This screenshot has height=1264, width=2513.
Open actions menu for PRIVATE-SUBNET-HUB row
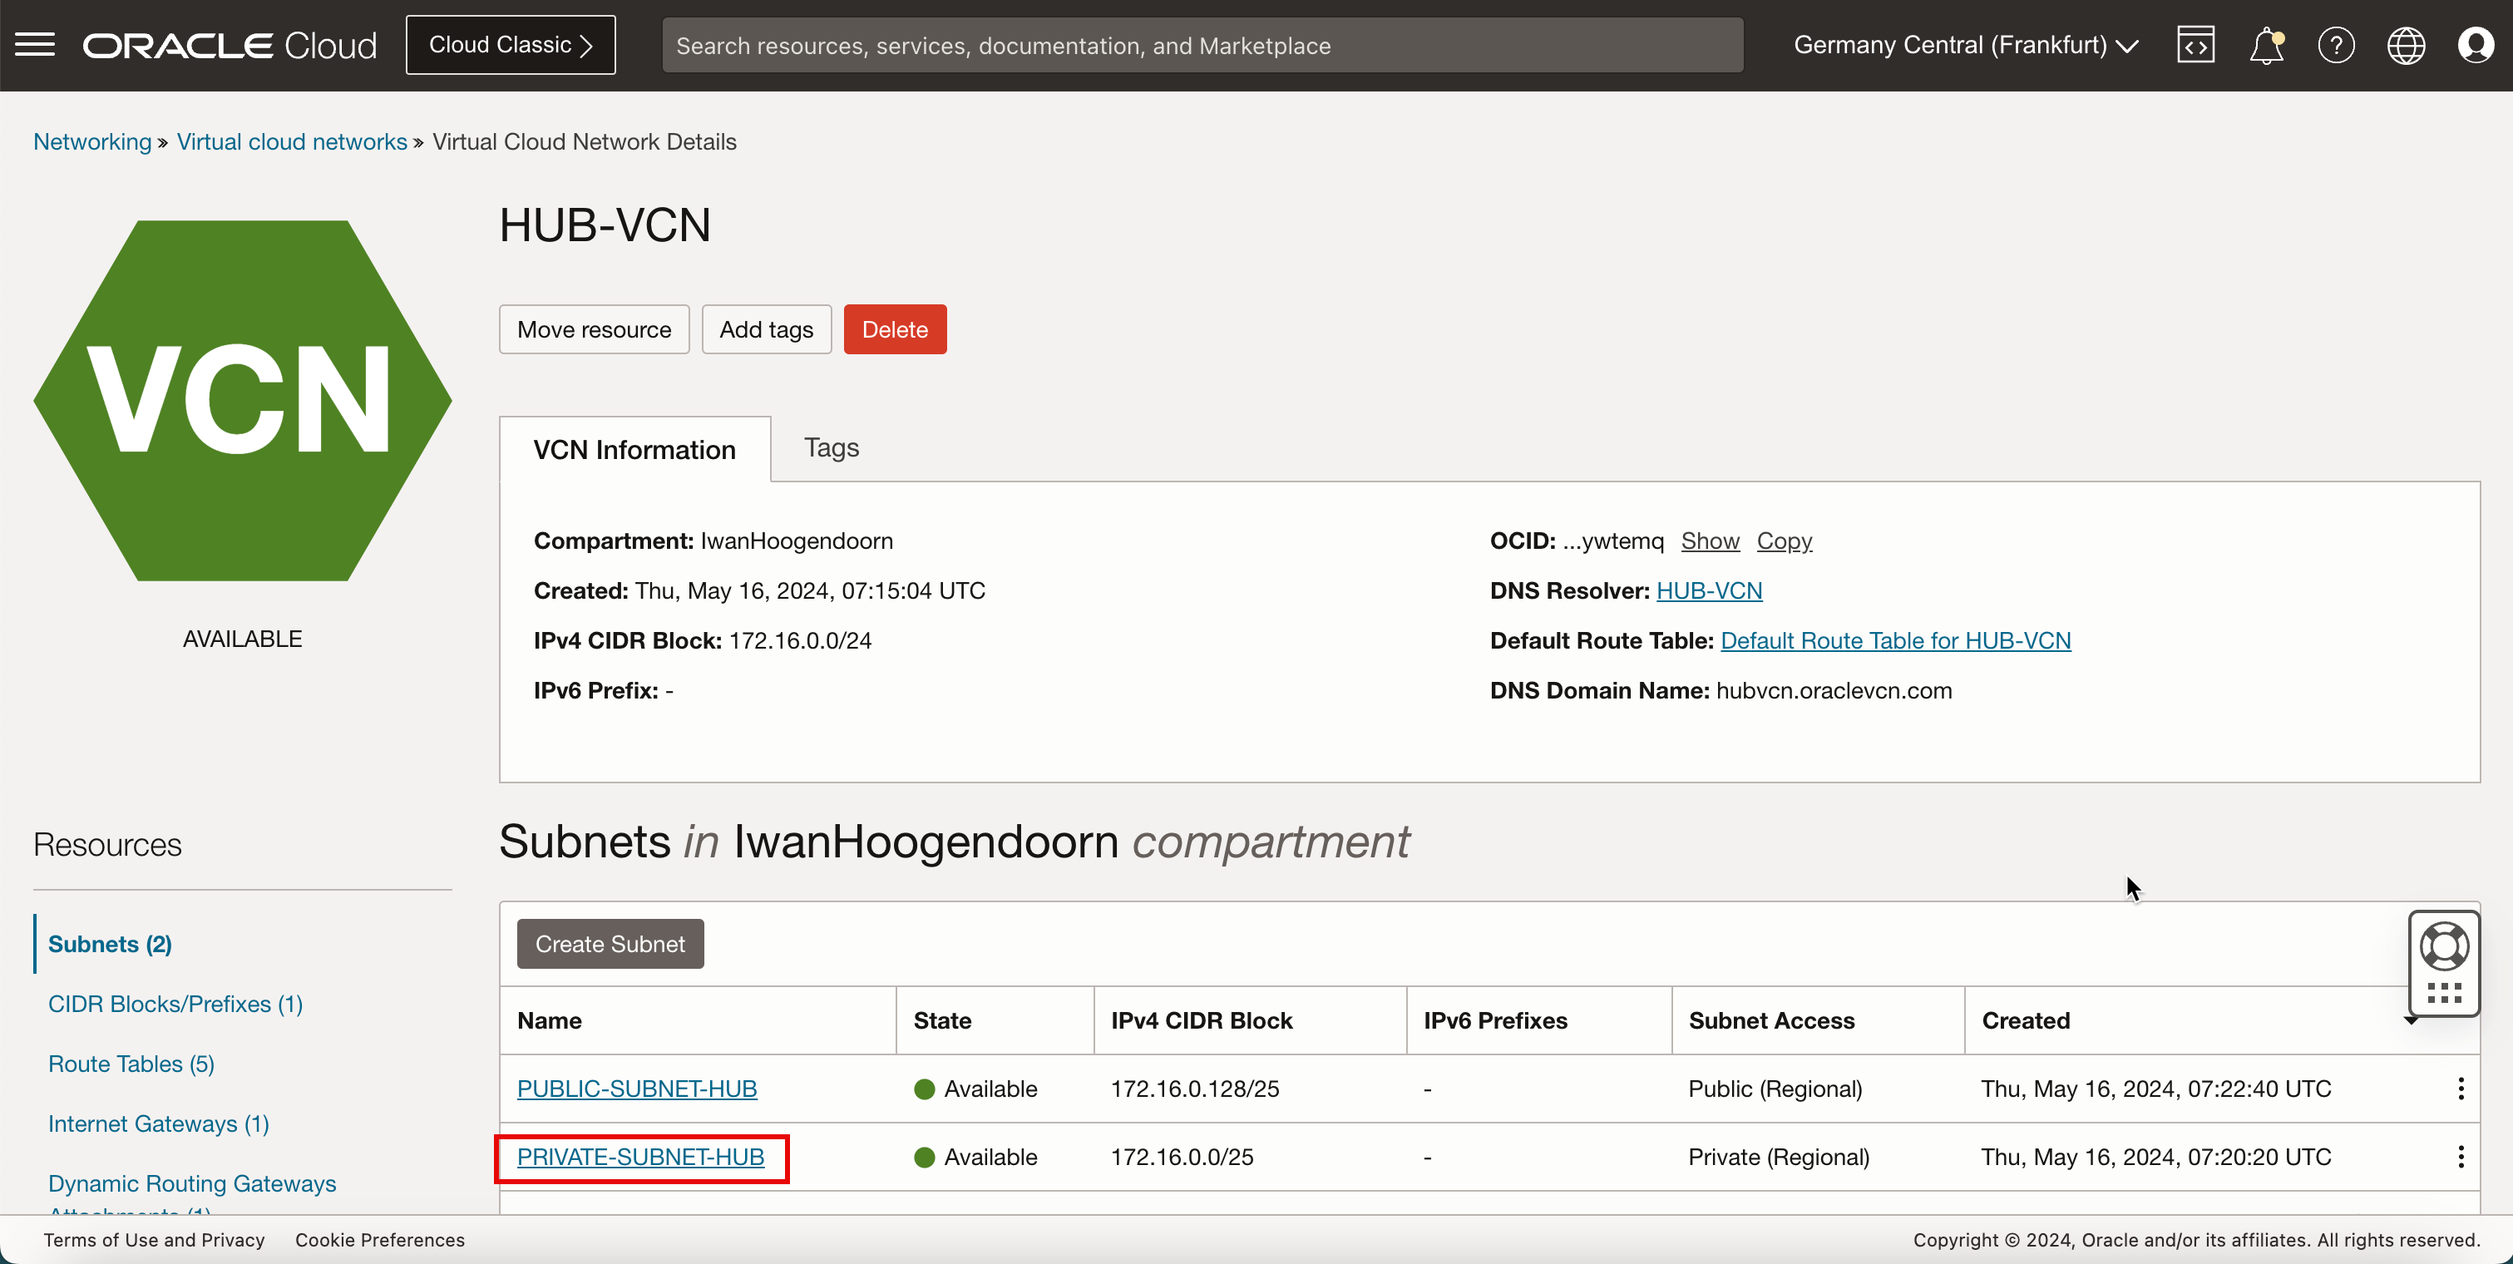(x=2461, y=1157)
